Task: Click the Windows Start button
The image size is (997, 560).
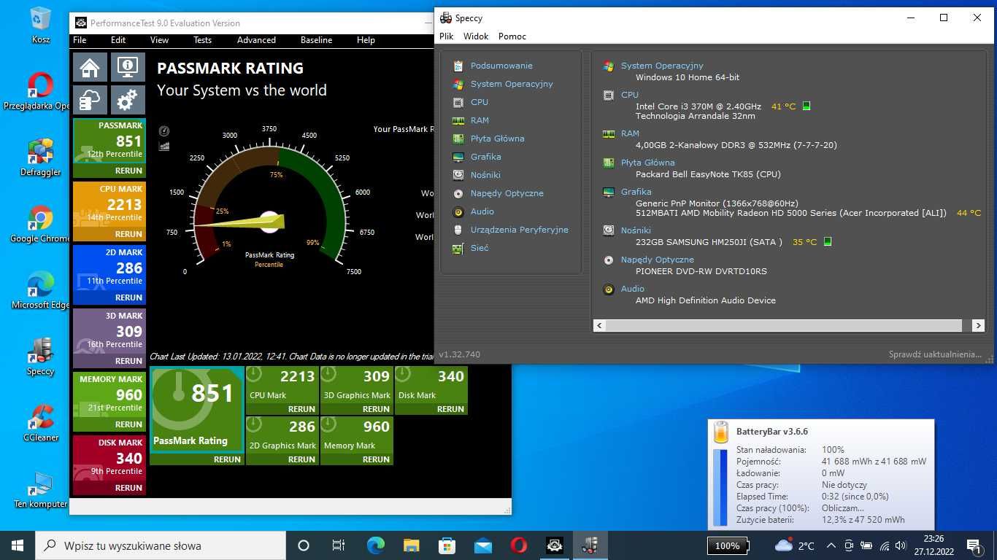Action: point(18,545)
